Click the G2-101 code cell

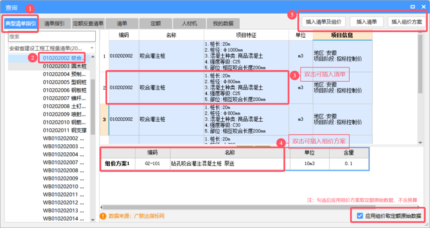(x=152, y=163)
